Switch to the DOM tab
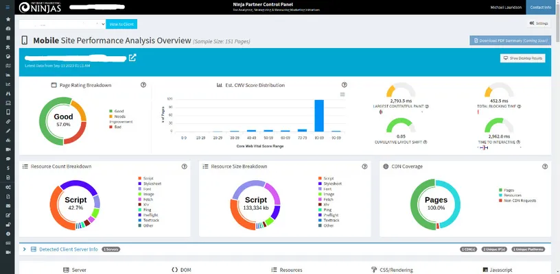This screenshot has height=274, width=560. point(181,270)
